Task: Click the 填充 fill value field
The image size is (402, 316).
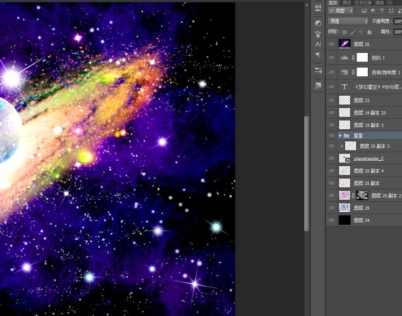Action: [x=398, y=31]
